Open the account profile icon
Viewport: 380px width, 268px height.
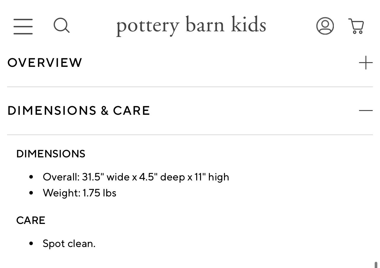pos(325,26)
